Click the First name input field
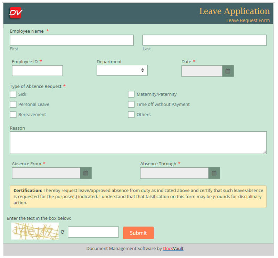Image resolution: width=278 pixels, height=258 pixels. point(71,40)
